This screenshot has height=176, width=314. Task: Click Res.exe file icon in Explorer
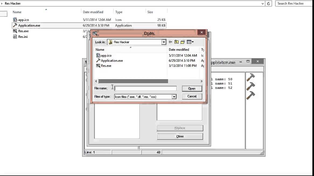(15, 31)
